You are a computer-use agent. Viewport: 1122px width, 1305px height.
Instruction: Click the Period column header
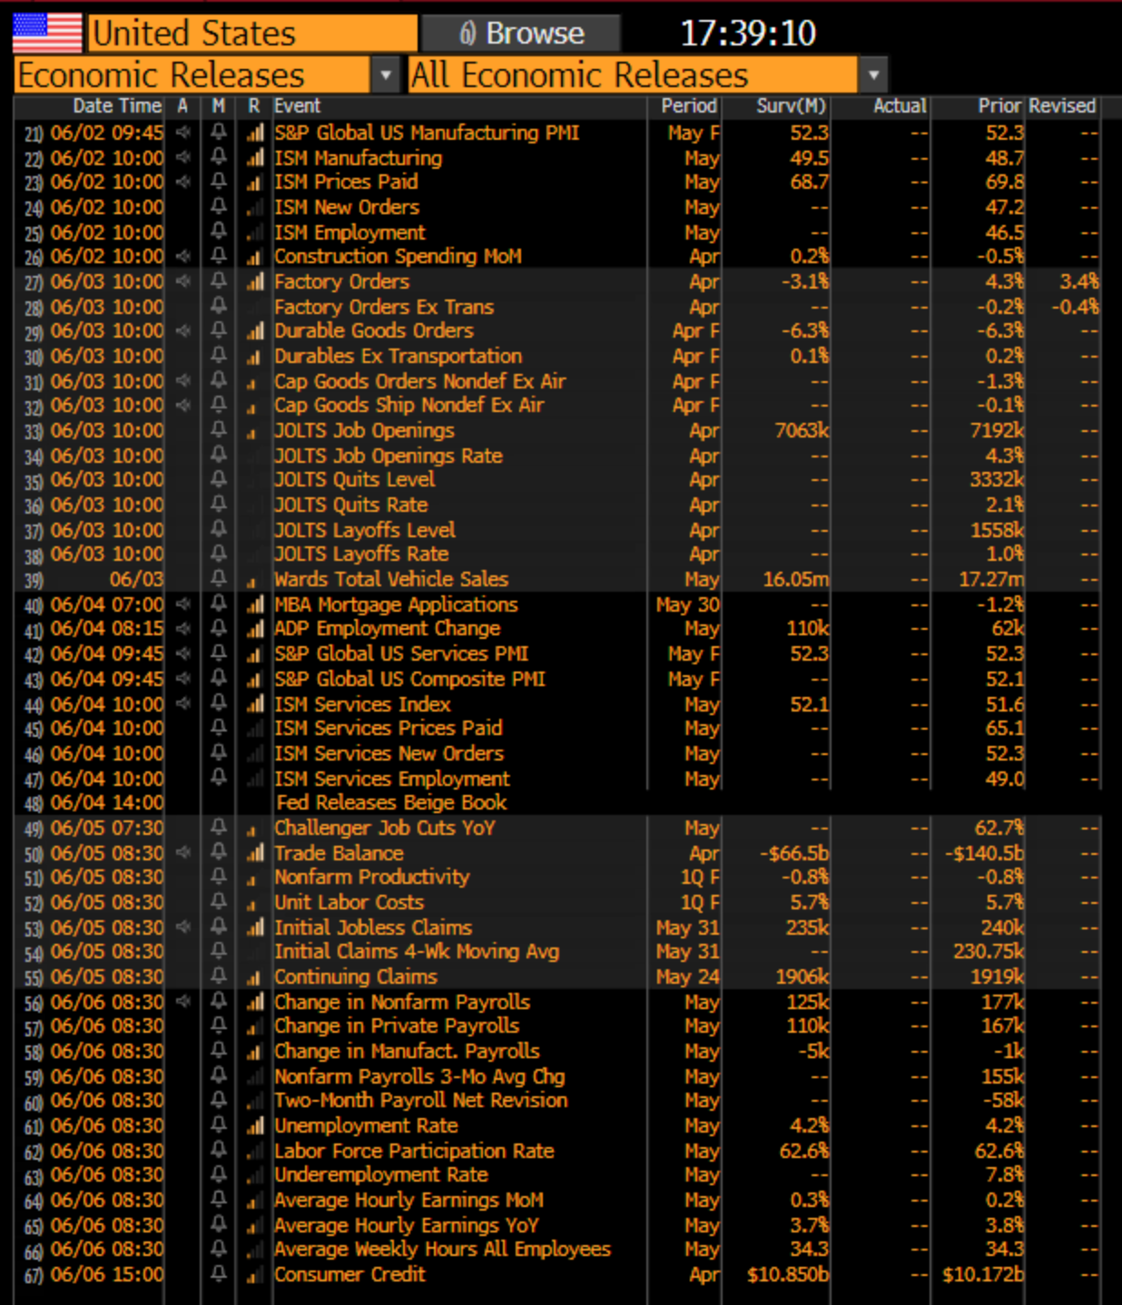coord(689,106)
